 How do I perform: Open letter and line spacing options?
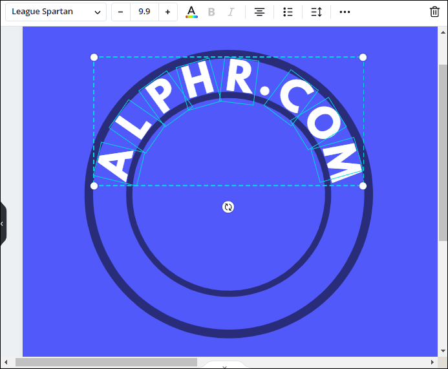coord(316,12)
